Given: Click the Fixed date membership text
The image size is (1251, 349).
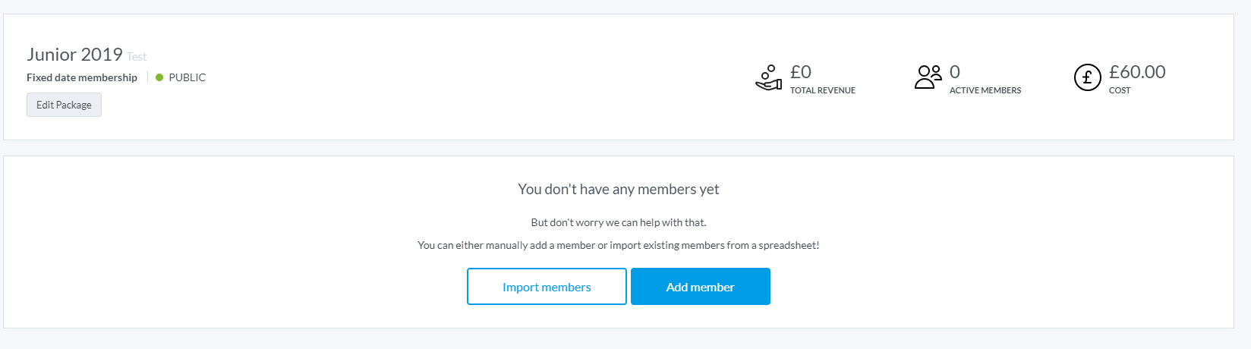Looking at the screenshot, I should coord(82,77).
